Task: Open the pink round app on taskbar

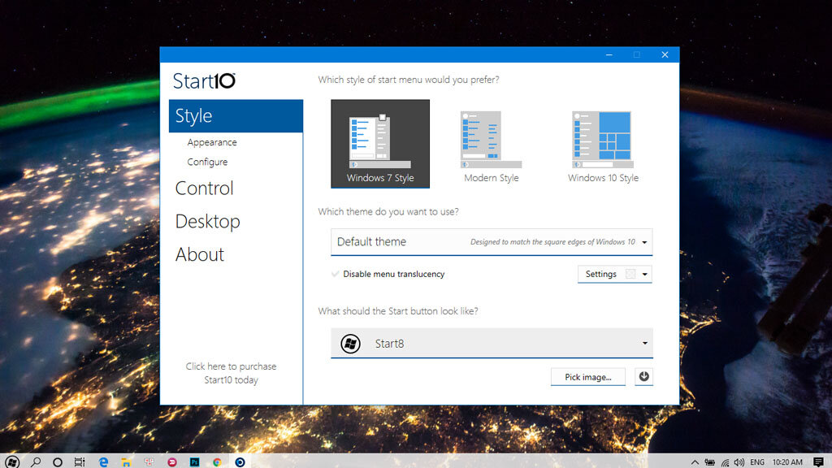Action: point(172,462)
